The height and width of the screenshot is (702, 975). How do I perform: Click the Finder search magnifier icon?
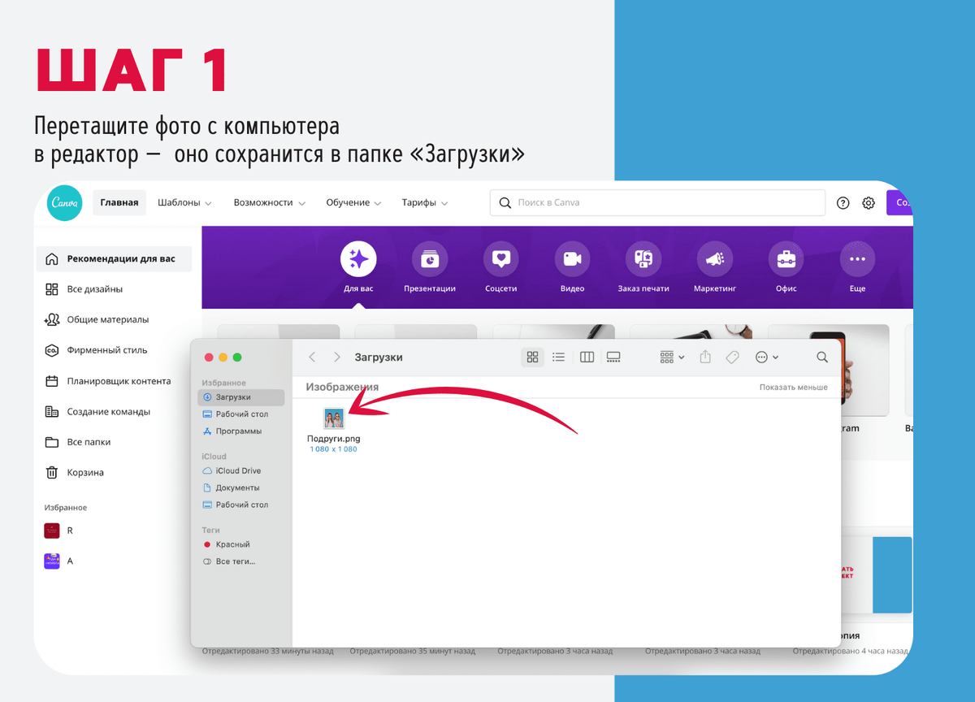[x=822, y=357]
